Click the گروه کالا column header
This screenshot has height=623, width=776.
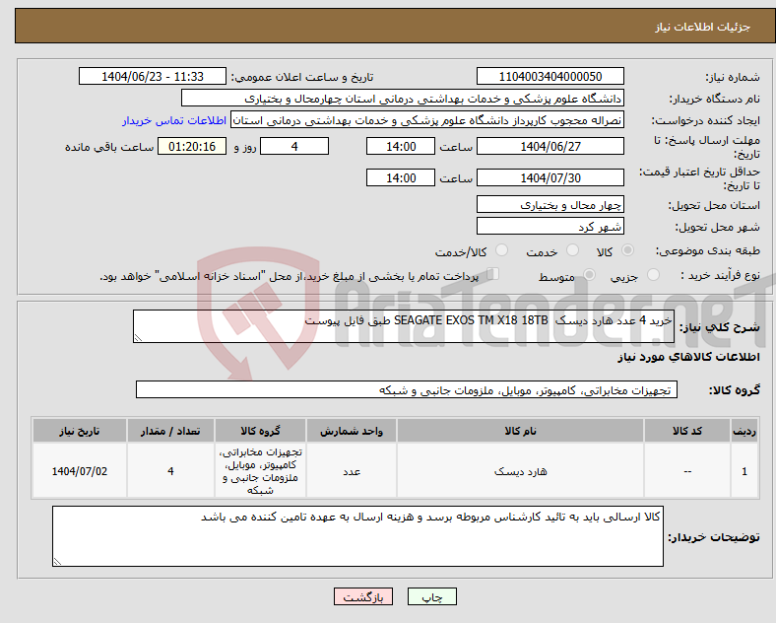[x=260, y=431]
